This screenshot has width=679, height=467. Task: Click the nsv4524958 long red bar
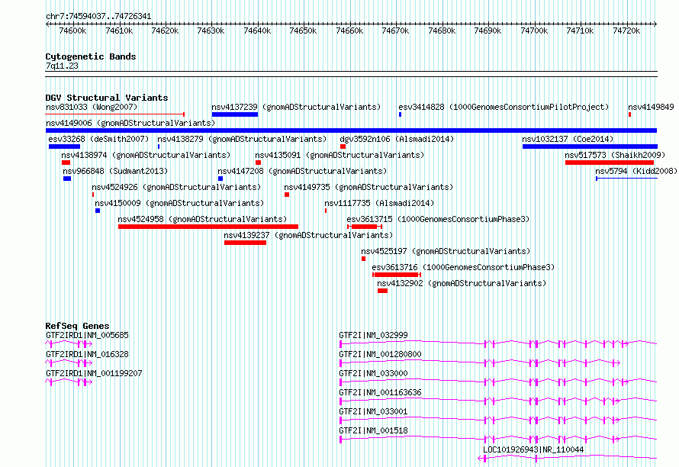[x=208, y=227]
